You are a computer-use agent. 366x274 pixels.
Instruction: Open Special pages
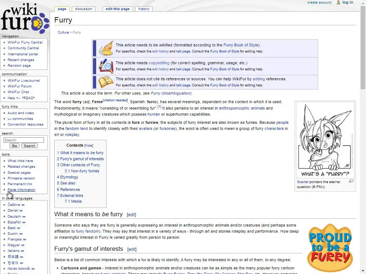point(19,173)
